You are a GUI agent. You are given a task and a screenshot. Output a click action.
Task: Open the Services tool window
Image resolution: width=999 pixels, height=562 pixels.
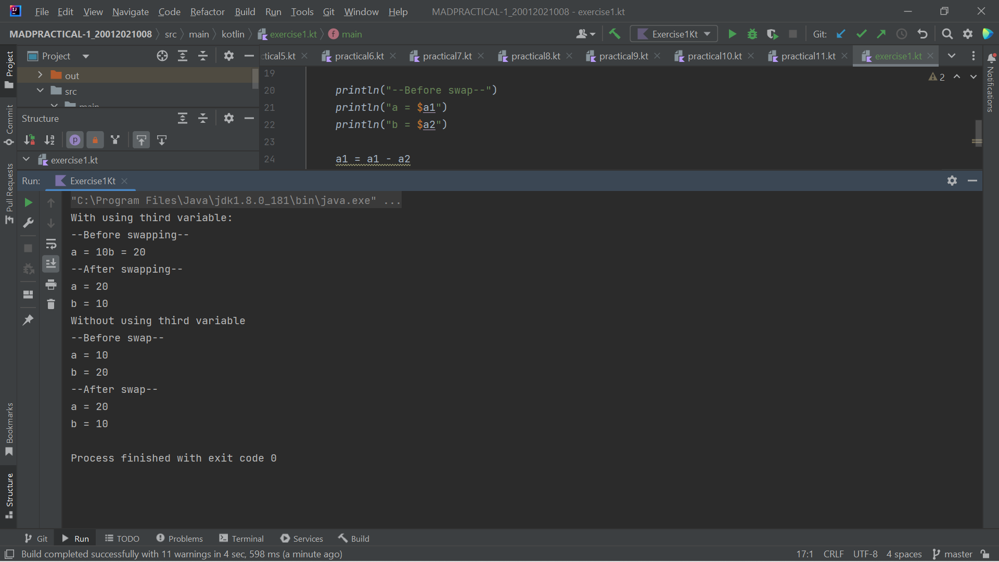[302, 539]
